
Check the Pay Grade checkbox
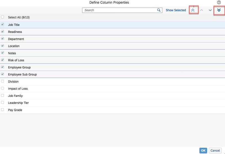coord(3,110)
